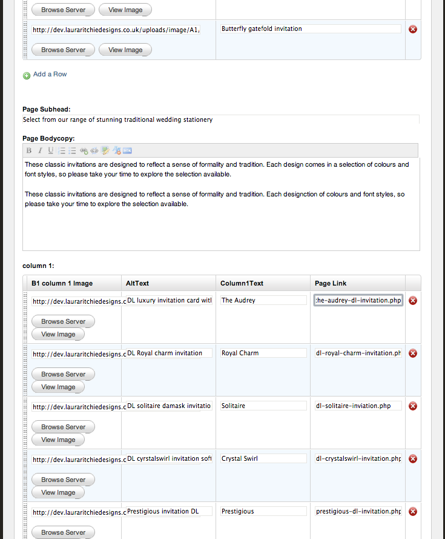The width and height of the screenshot is (445, 539).
Task: Toggle italic formatting in Bodycopy toolbar
Action: tap(40, 150)
